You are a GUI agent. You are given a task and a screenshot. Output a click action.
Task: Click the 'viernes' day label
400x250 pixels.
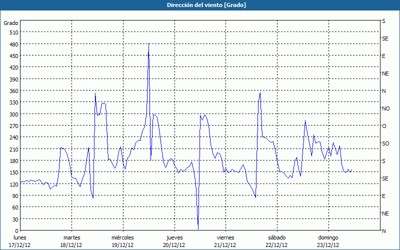(x=225, y=237)
